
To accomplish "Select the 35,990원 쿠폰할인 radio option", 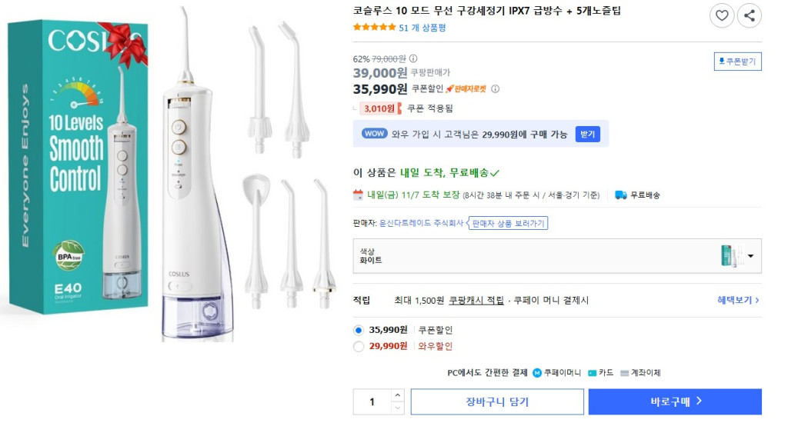I will pos(358,330).
